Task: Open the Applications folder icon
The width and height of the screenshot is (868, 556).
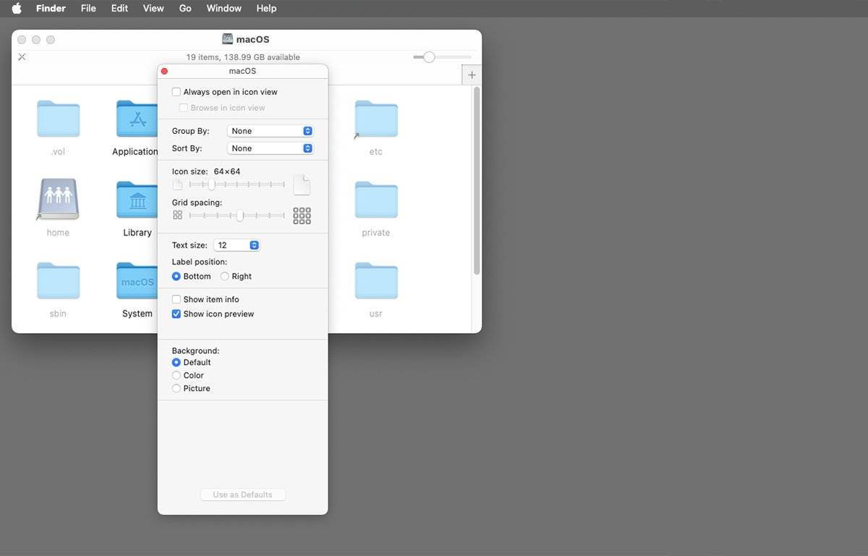Action: (137, 119)
